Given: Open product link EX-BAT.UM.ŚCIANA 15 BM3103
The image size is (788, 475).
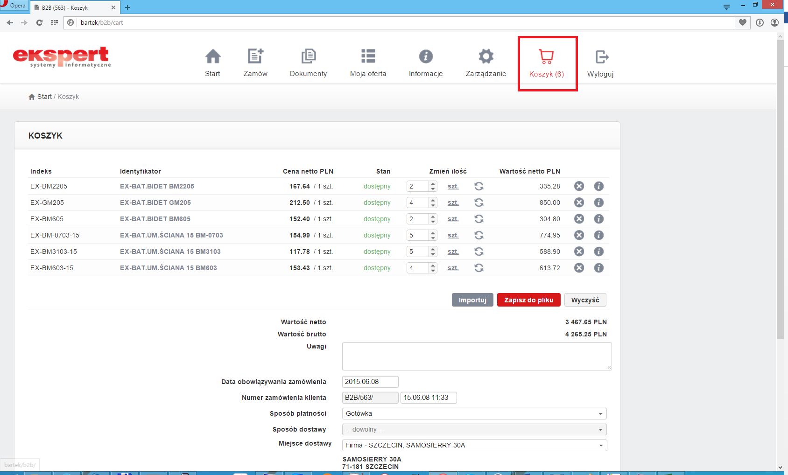Looking at the screenshot, I should click(x=170, y=251).
